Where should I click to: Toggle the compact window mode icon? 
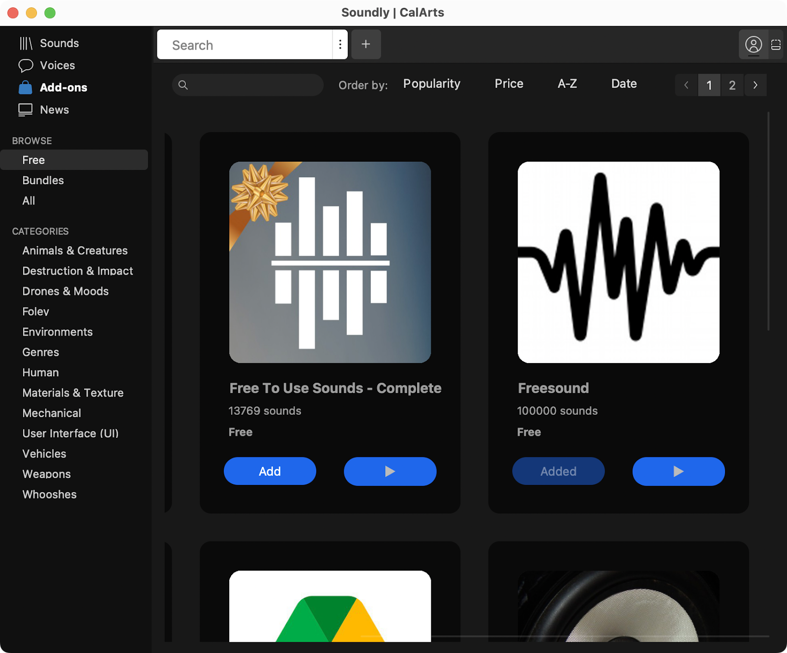click(x=776, y=45)
